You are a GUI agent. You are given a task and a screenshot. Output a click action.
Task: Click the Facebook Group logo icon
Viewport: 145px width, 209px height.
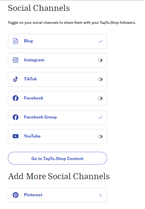pos(16,117)
